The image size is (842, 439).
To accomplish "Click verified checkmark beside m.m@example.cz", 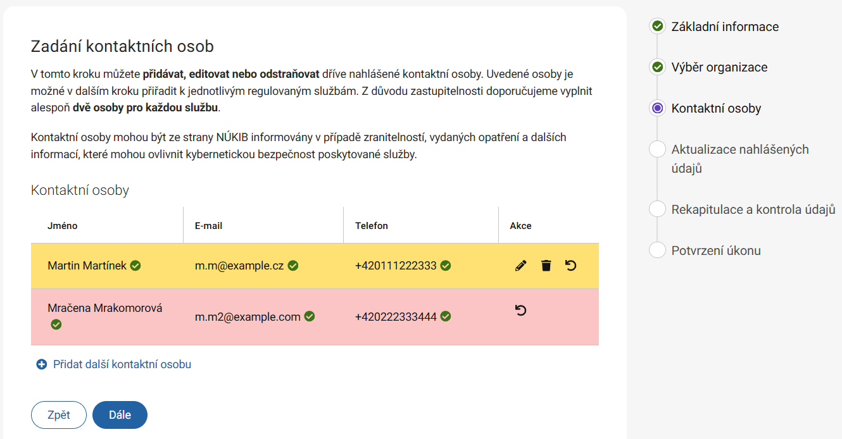I will pos(293,266).
